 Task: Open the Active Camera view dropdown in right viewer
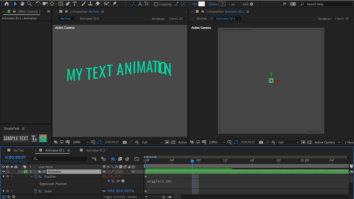[327, 142]
